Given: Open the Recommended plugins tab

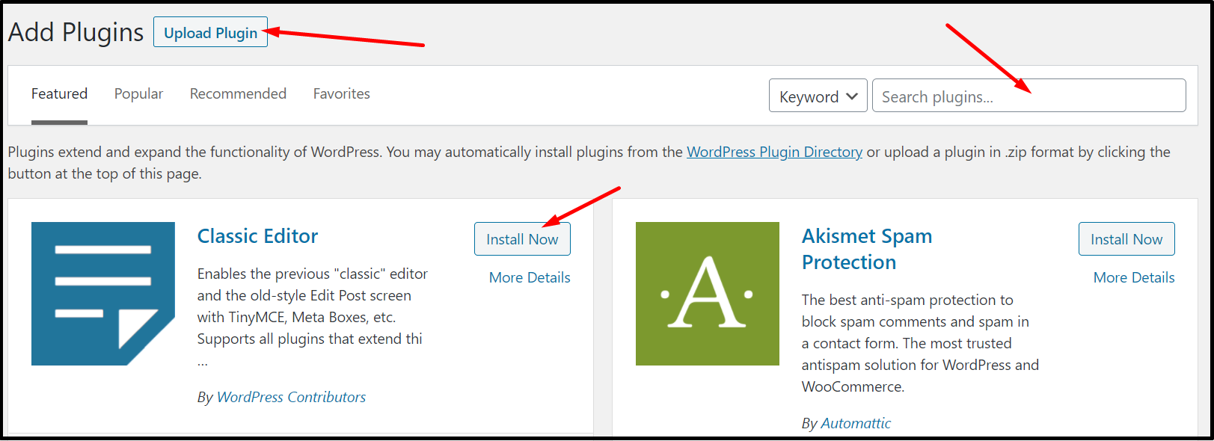Looking at the screenshot, I should pyautogui.click(x=238, y=94).
